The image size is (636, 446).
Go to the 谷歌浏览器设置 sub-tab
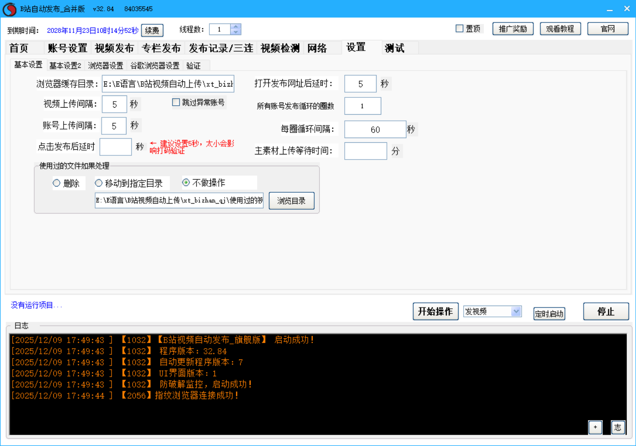155,66
